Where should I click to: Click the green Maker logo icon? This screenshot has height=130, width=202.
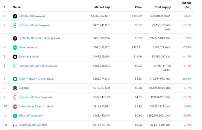pyautogui.click(x=15, y=48)
